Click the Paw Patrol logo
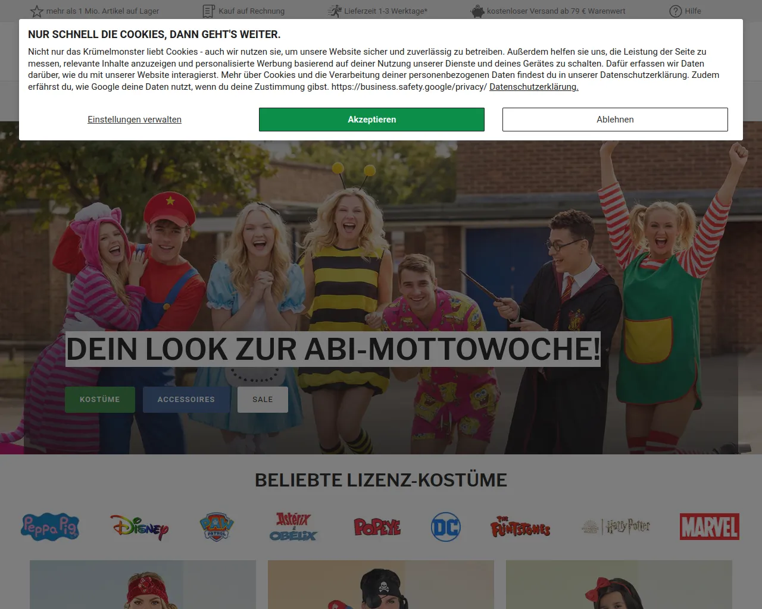Image resolution: width=762 pixels, height=609 pixels. [216, 526]
